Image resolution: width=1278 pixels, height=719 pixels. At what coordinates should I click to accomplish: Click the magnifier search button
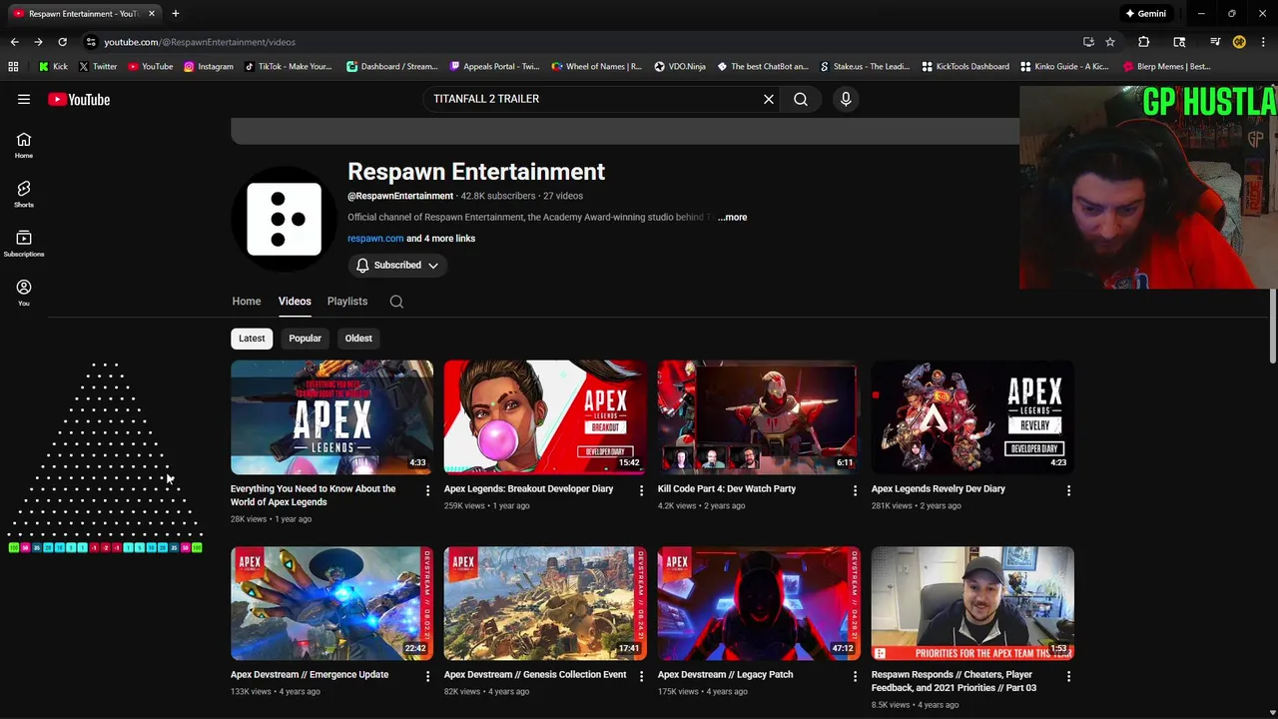coord(801,99)
